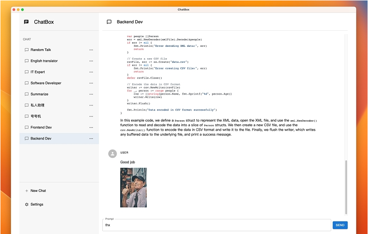Click the chat bubble icon beside Backend Dev header
The width and height of the screenshot is (368, 234).
109,22
